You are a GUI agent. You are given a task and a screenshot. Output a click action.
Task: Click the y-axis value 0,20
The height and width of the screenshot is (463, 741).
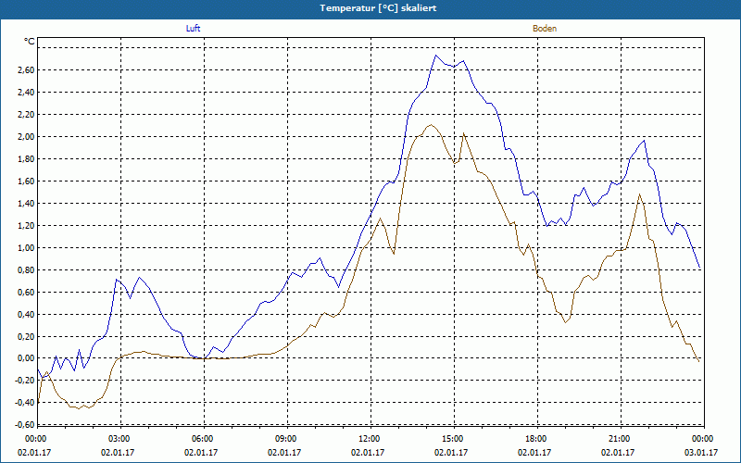(27, 336)
